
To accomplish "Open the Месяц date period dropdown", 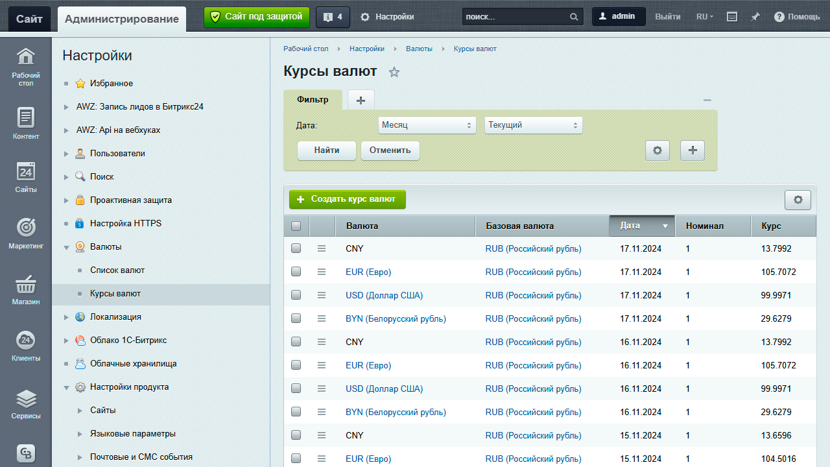I will tap(427, 125).
